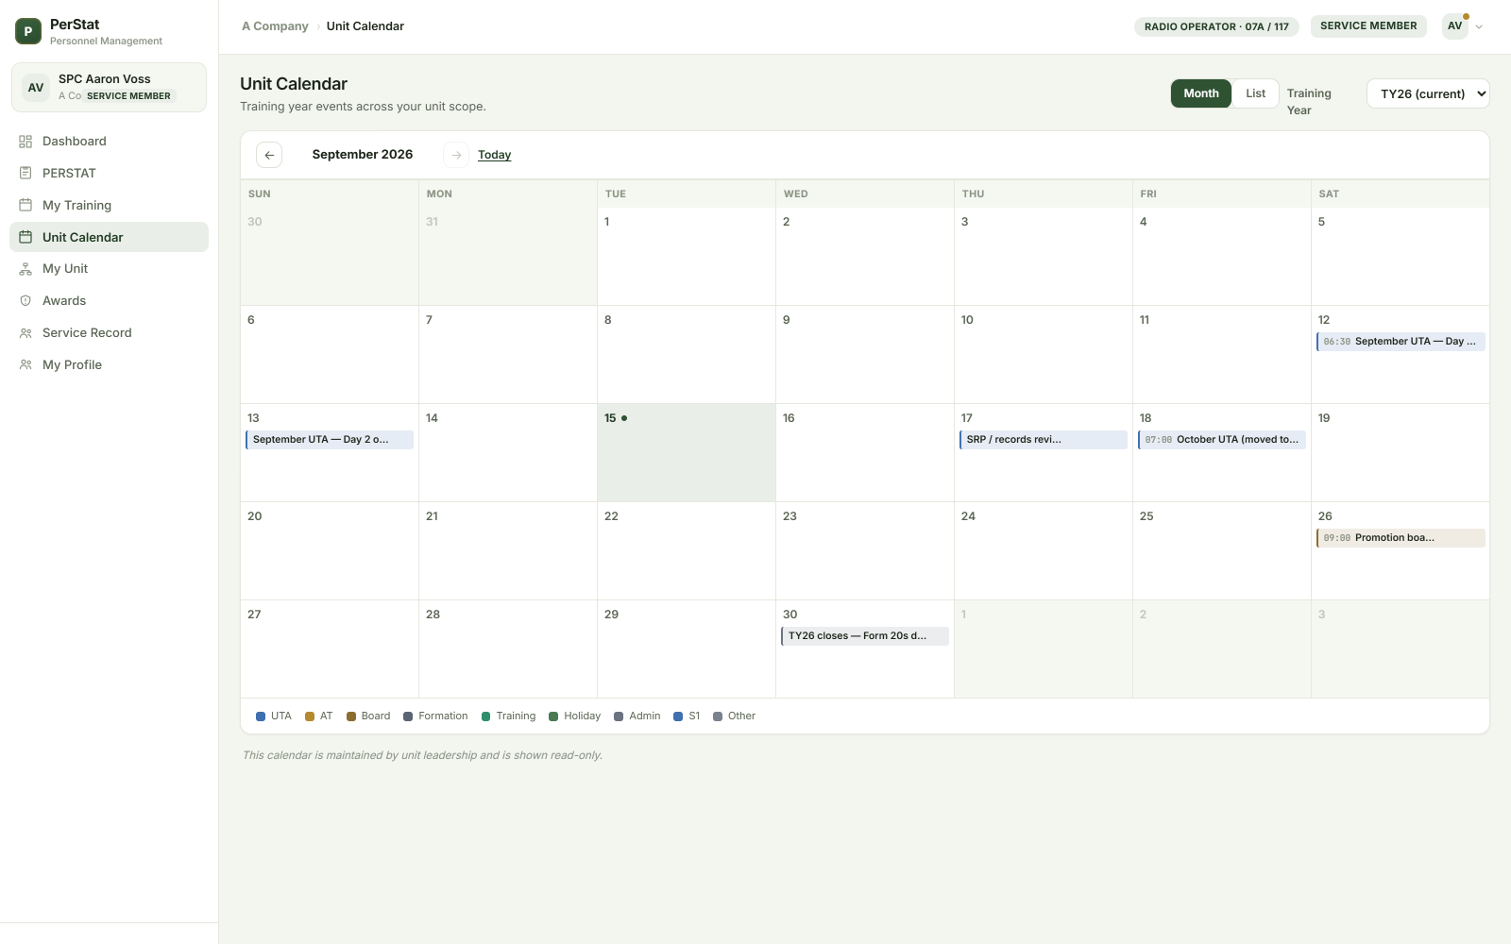Click the Awards shield icon

click(25, 301)
